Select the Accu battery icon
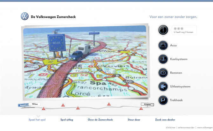This screenshot has height=131, width=213. point(163,45)
